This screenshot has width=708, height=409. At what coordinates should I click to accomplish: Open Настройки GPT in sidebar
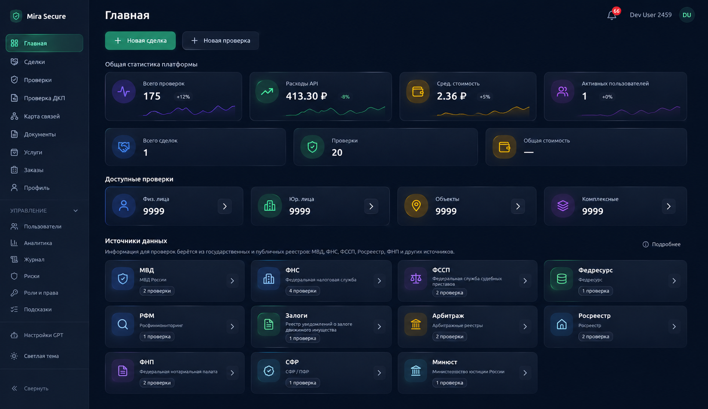[x=44, y=335]
